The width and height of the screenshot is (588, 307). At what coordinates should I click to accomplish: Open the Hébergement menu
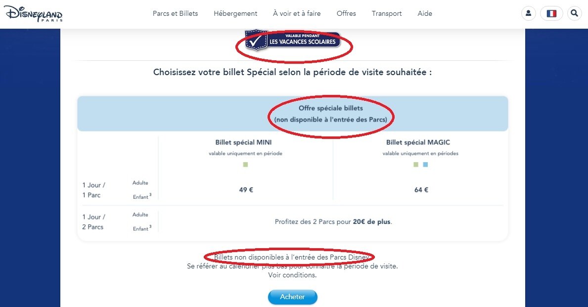(235, 13)
